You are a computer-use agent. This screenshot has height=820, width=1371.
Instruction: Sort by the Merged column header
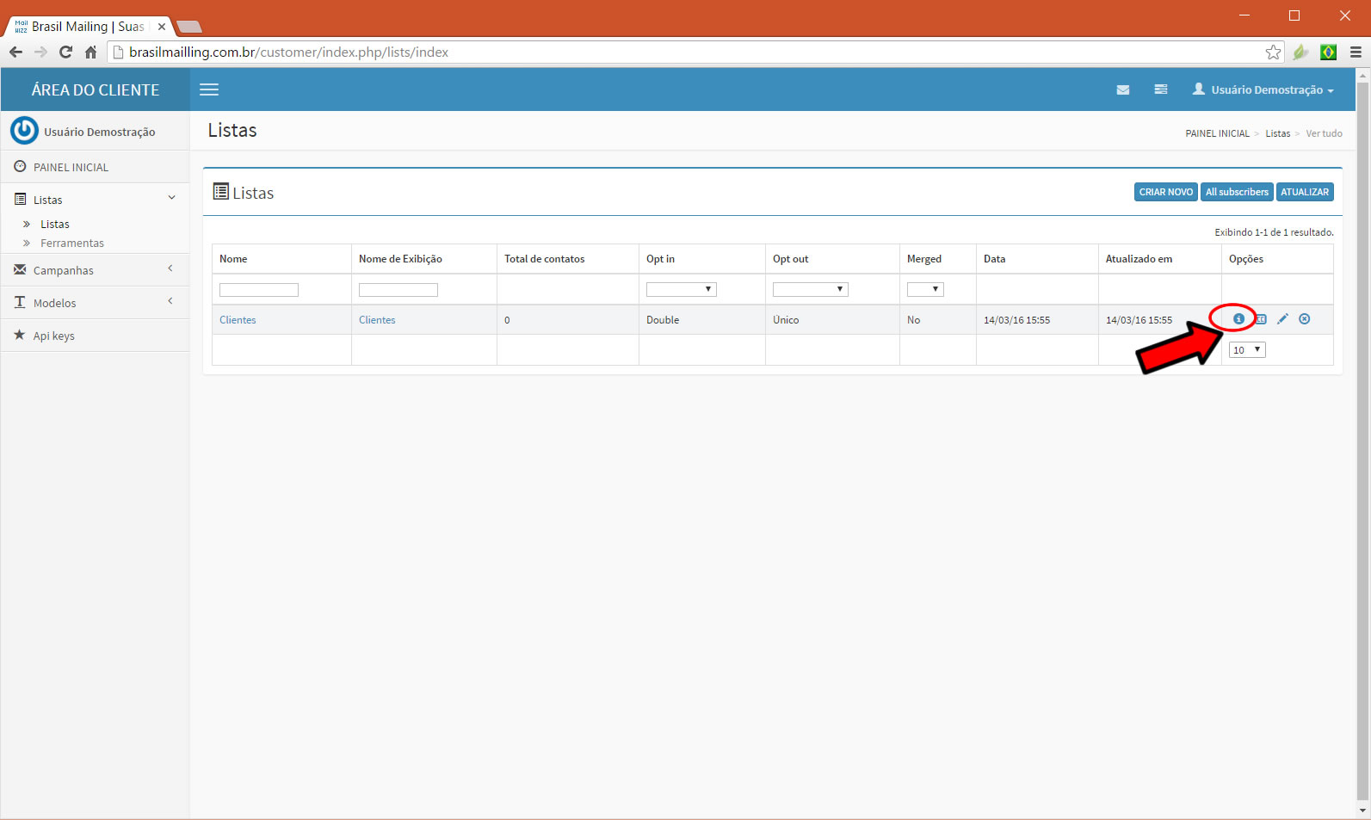tap(924, 259)
